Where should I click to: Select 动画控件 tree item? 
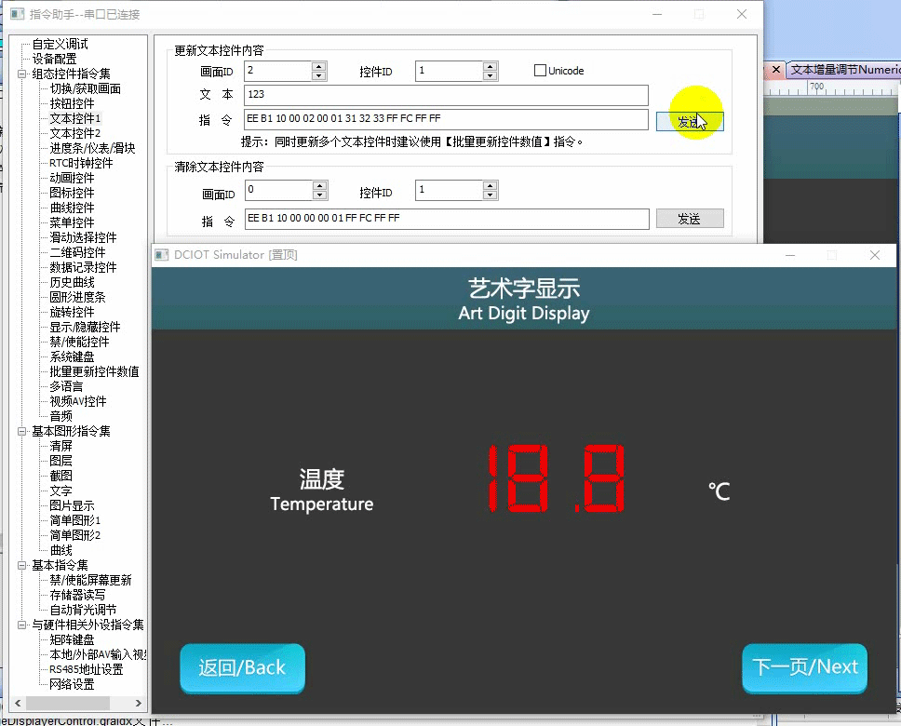72,178
